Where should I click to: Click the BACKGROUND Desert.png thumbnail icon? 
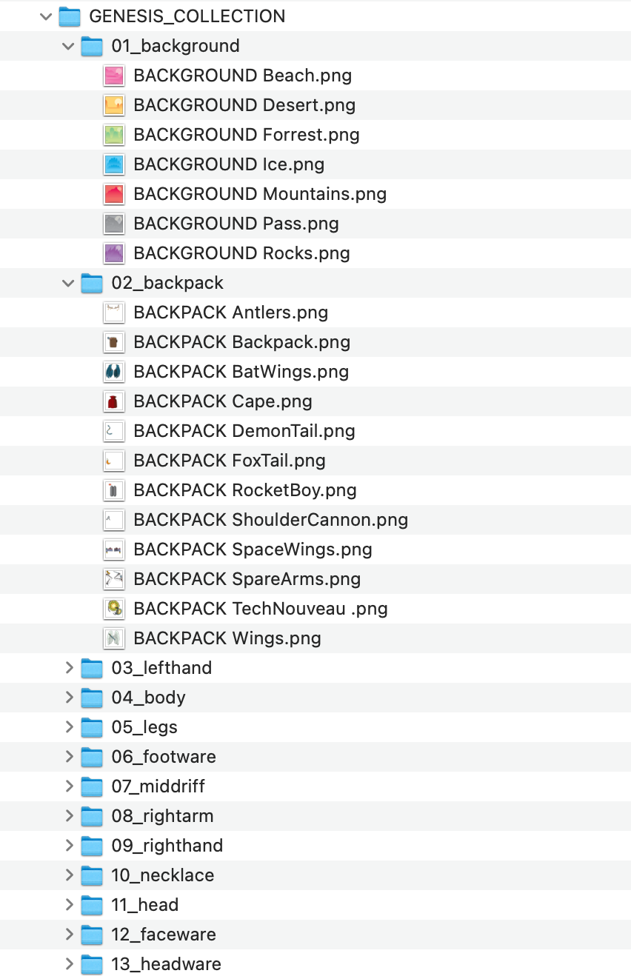113,105
